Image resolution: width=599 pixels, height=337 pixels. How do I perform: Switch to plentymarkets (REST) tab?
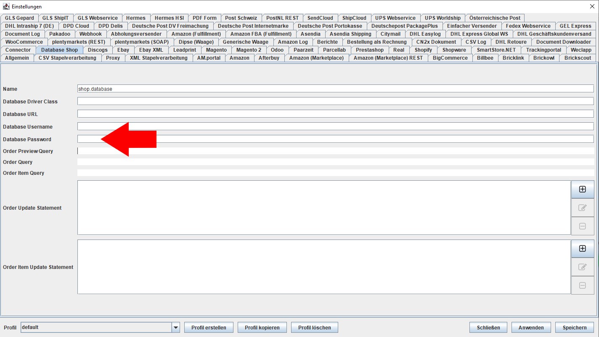(79, 42)
